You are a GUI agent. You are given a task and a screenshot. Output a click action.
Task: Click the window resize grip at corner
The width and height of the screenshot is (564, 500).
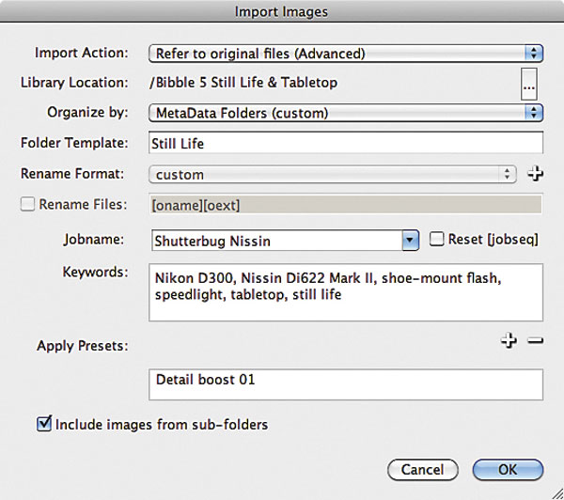coord(557,493)
